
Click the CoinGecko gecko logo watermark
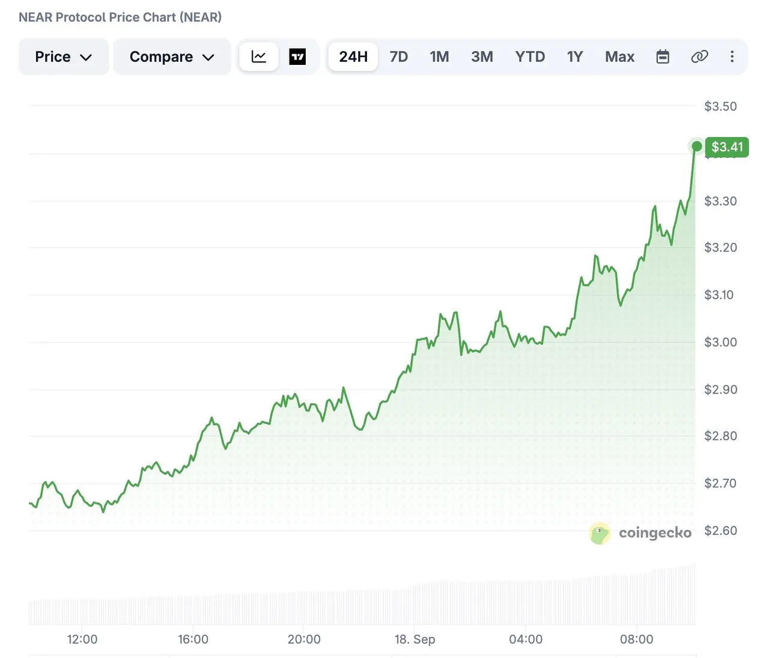[x=600, y=533]
